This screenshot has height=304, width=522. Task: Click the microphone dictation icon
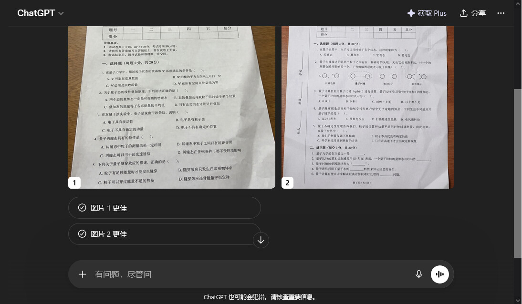(x=419, y=274)
